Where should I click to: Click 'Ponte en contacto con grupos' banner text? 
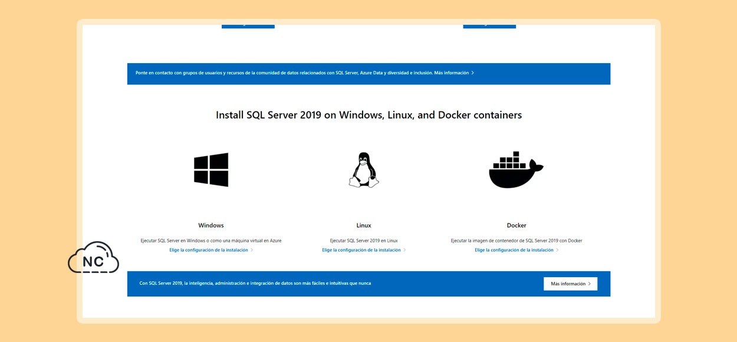tap(284, 73)
